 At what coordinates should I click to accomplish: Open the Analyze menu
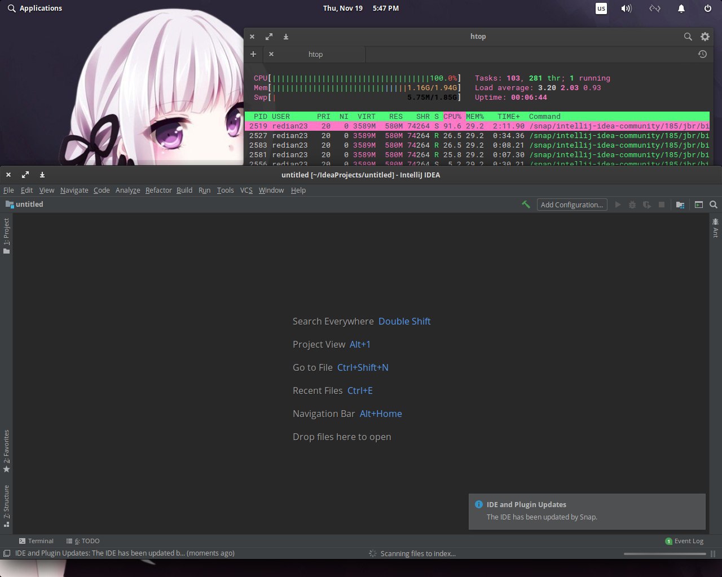[x=127, y=190]
